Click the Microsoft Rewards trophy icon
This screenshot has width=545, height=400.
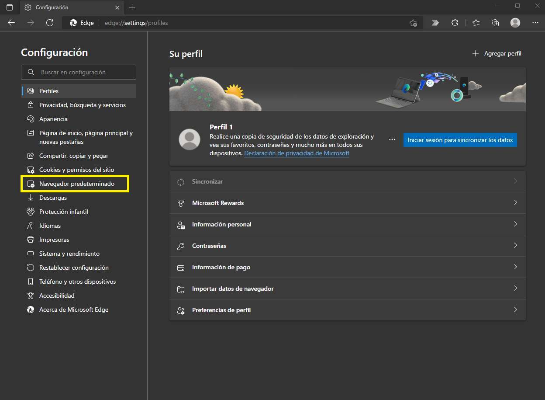(x=181, y=203)
